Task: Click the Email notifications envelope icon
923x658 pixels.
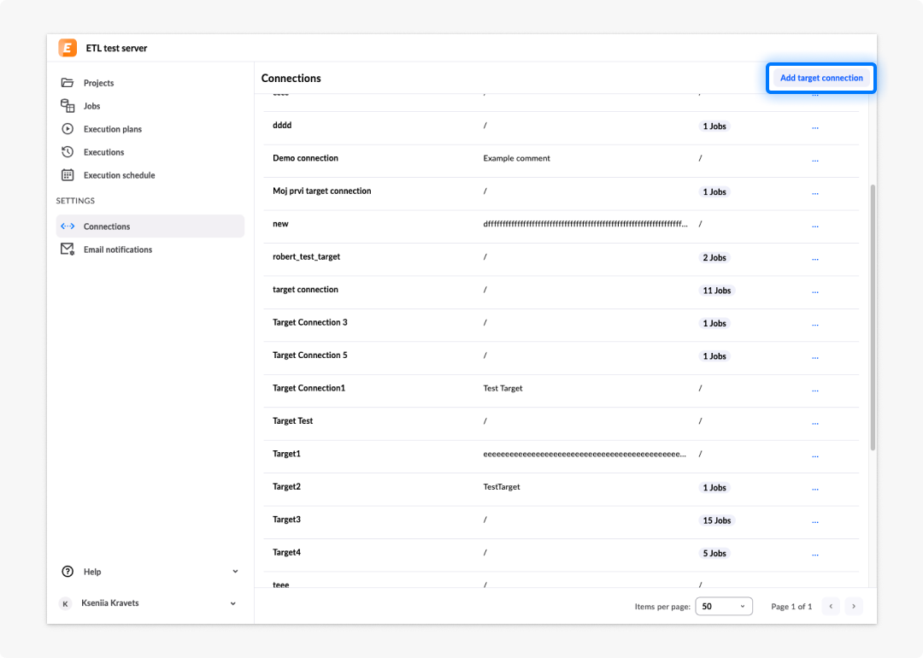Action: (68, 249)
